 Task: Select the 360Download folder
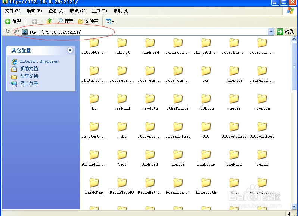[262, 131]
